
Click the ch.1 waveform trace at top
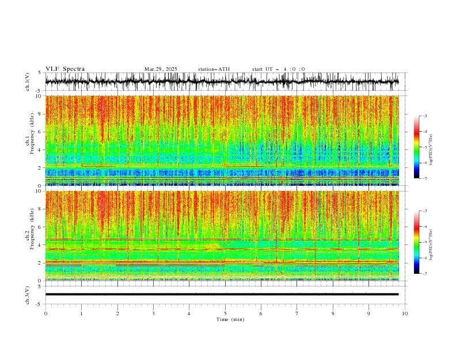click(222, 82)
